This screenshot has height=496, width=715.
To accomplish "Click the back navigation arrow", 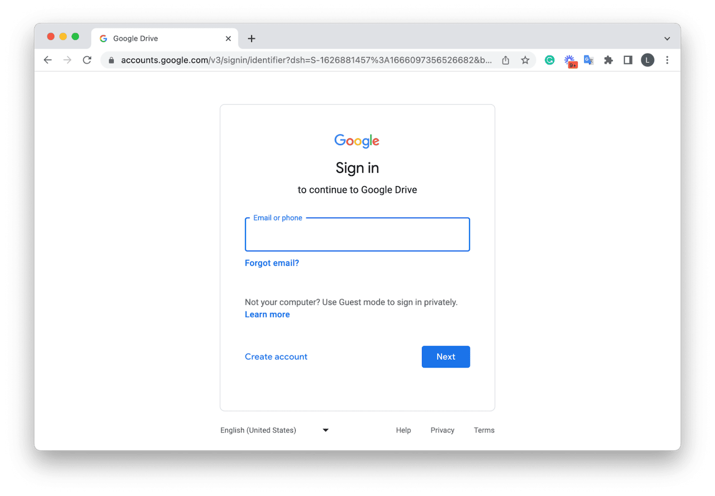I will [x=47, y=60].
